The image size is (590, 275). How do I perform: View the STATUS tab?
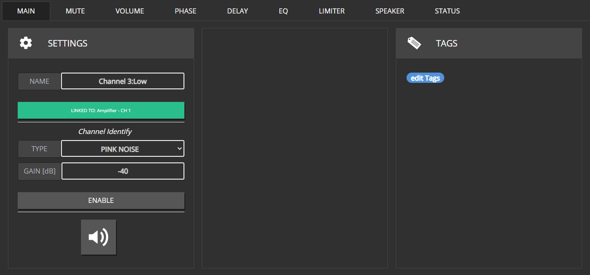click(x=447, y=11)
